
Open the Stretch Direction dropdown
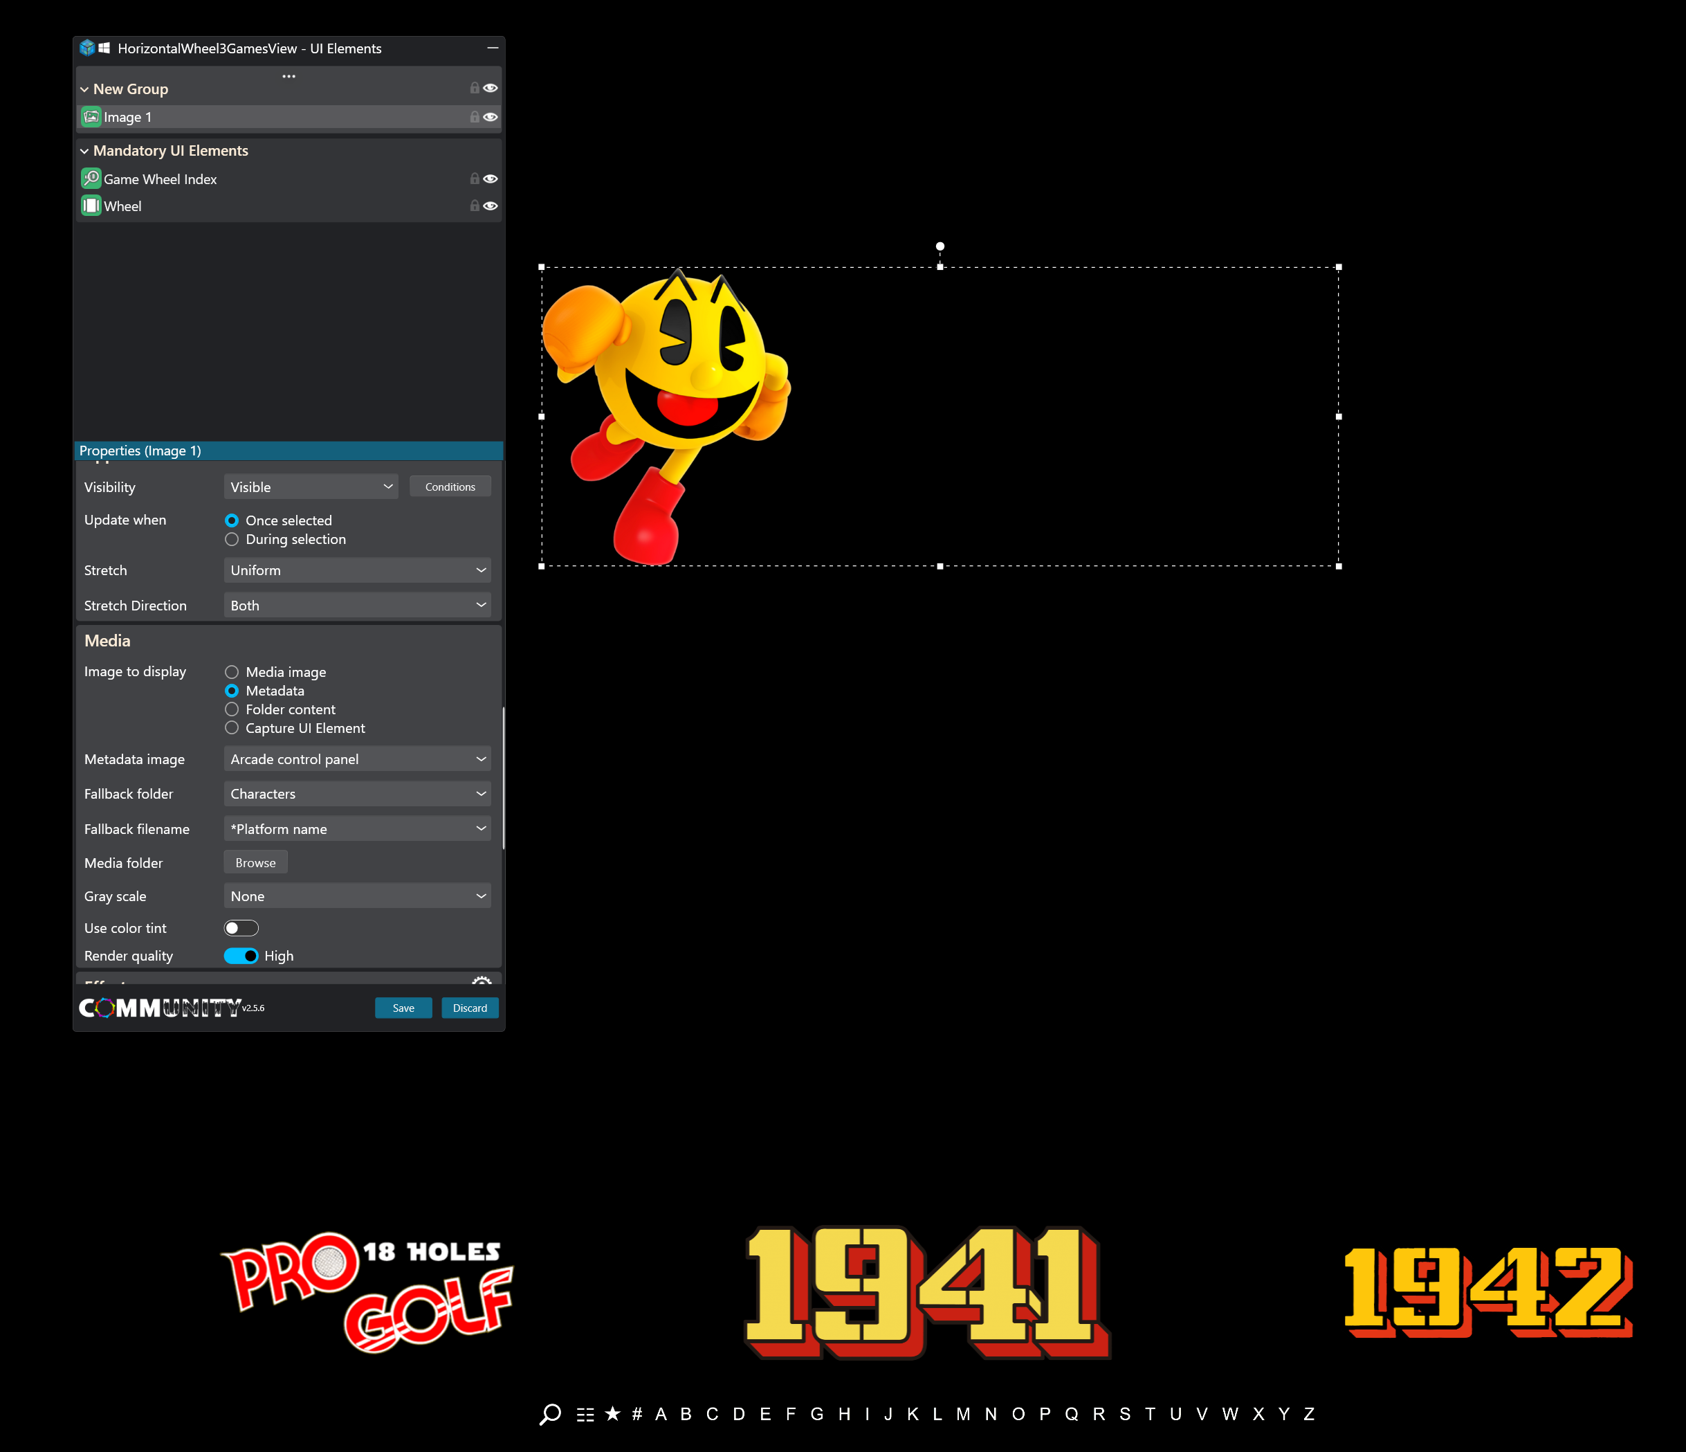coord(357,606)
